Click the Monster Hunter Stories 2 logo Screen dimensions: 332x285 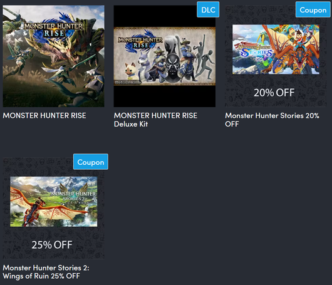[74, 195]
